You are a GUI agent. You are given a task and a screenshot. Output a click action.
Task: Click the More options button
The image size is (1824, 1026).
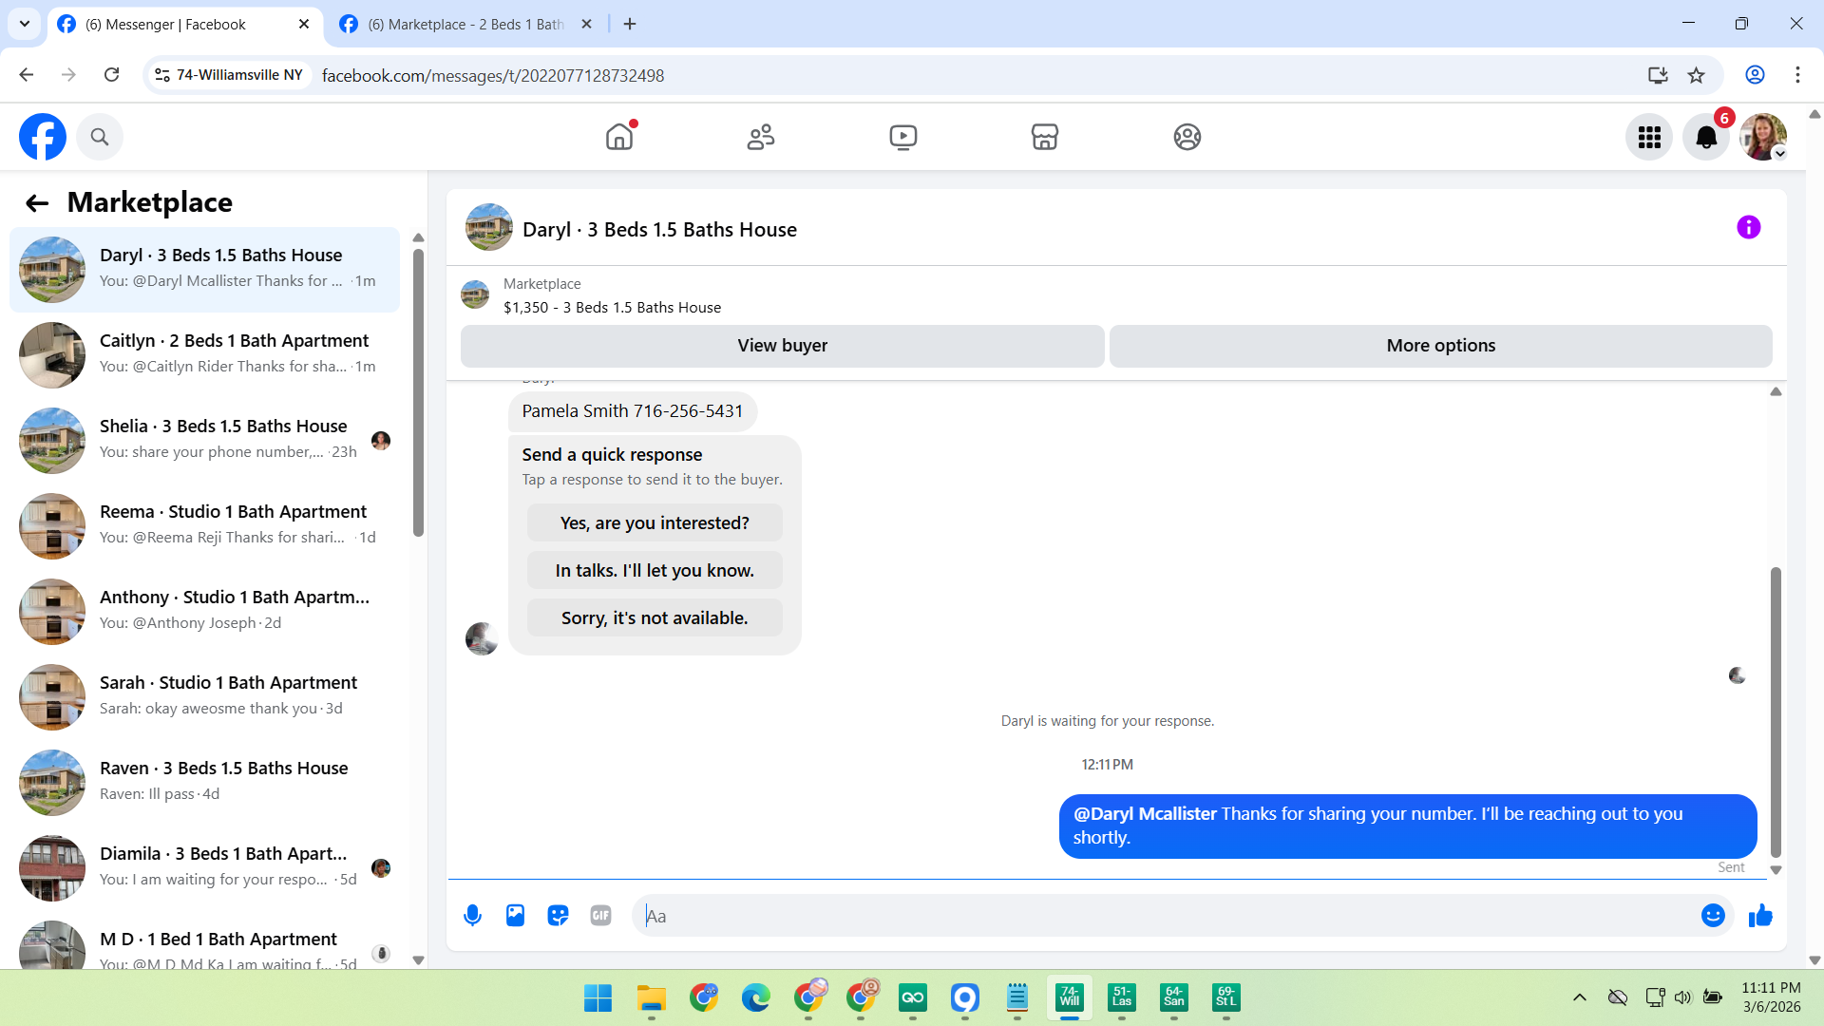[x=1440, y=346]
